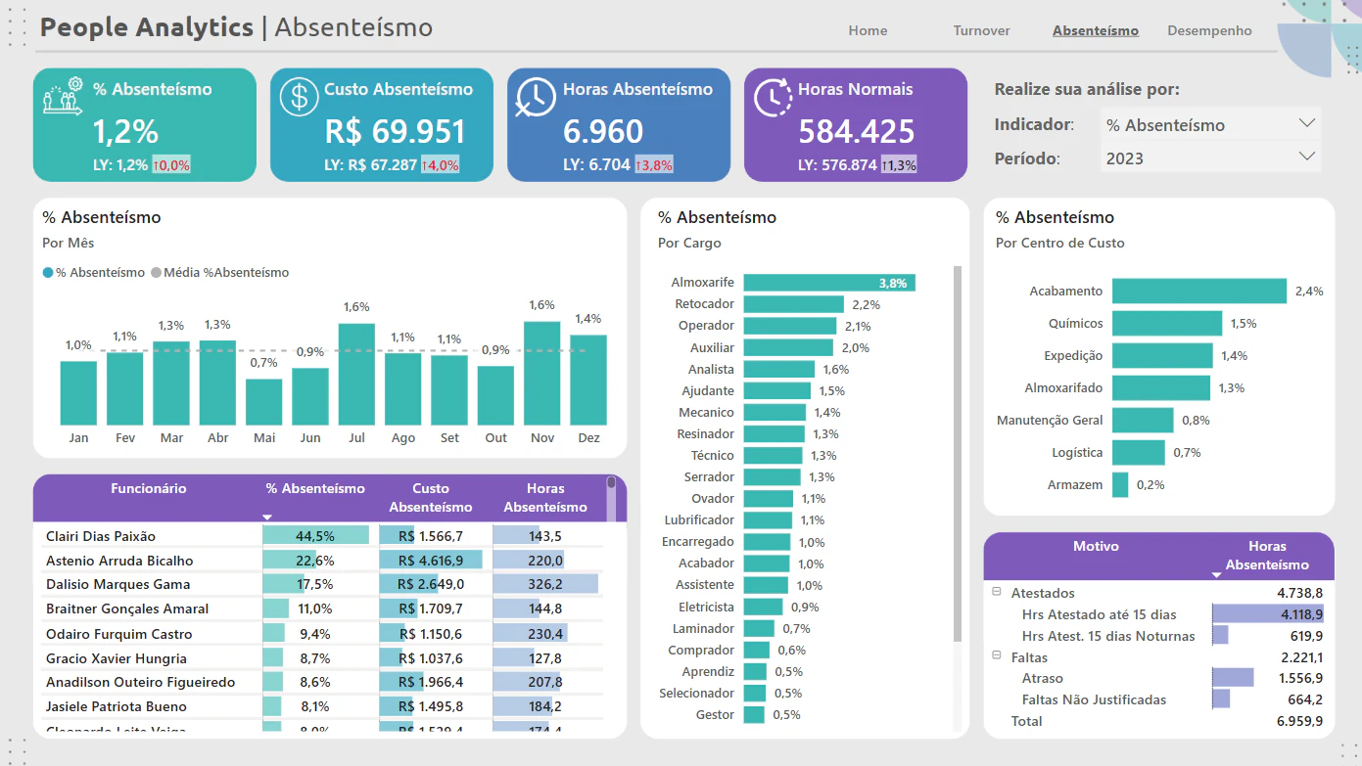Click the Por Cargo chart scrollbar
The width and height of the screenshot is (1362, 766).
point(958,455)
